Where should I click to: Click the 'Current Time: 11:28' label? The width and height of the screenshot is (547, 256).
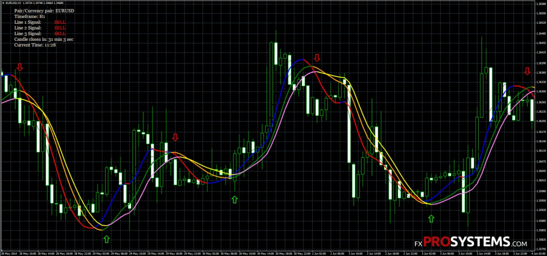[x=35, y=45]
